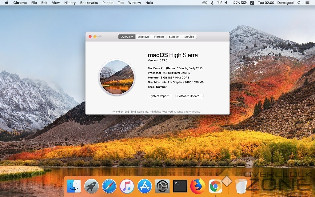315x197 pixels.
Task: Open System Preferences gear in dock
Action: [162, 186]
